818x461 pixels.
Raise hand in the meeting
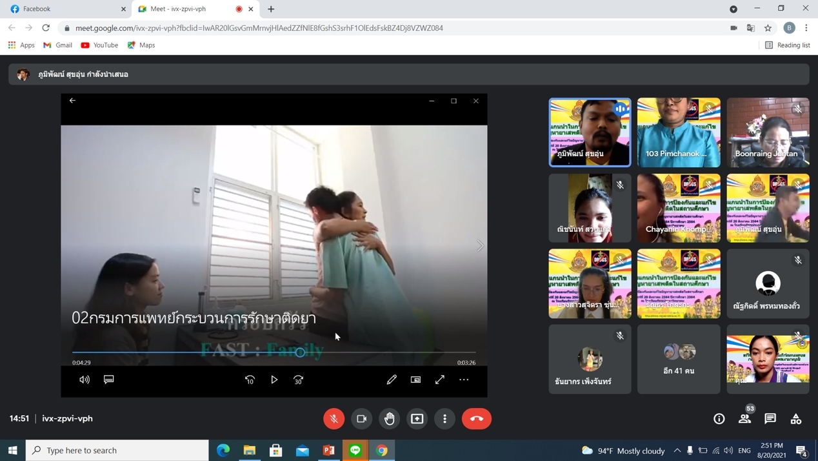[390, 418]
